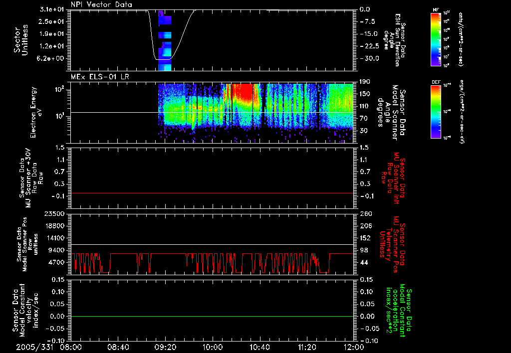This screenshot has height=353, width=511.
Task: Click the NPI sector data block in top panel
Action: click(165, 40)
